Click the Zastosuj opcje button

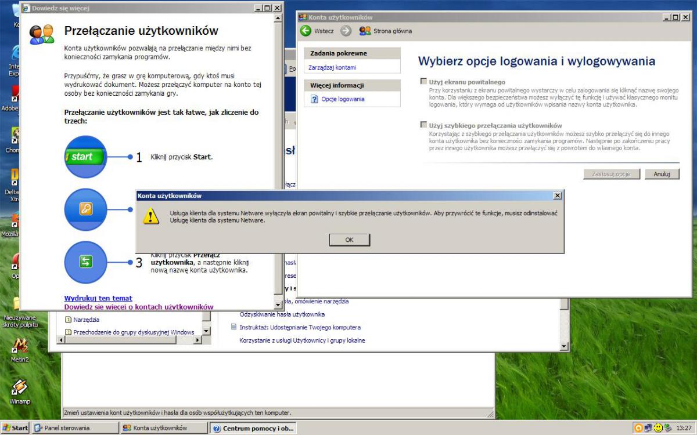612,174
